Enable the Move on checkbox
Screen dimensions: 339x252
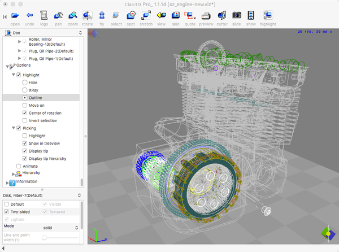pos(25,105)
